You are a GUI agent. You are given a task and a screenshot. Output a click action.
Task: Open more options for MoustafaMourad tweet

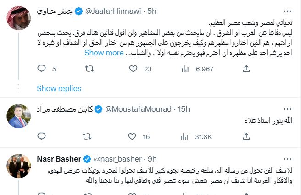(287, 109)
